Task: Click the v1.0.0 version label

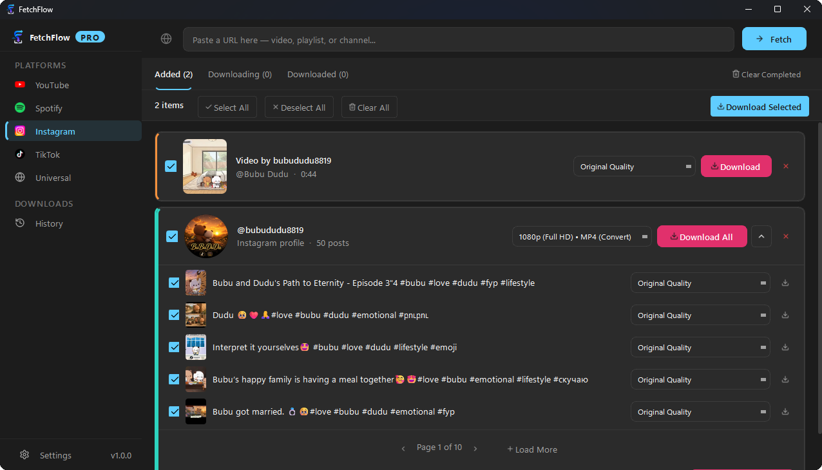Action: pos(121,455)
